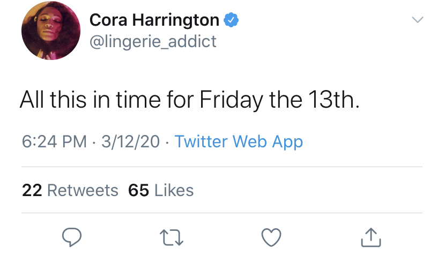The width and height of the screenshot is (437, 255).
Task: Retweet using the arrows icon
Action: (x=172, y=237)
